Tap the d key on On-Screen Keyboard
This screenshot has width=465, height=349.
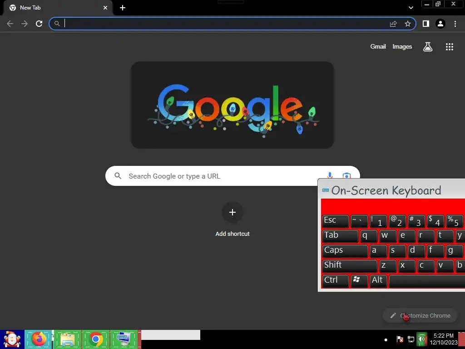click(x=416, y=251)
